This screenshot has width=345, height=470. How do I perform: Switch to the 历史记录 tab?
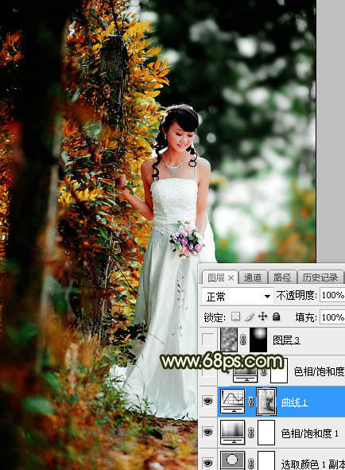pyautogui.click(x=320, y=278)
